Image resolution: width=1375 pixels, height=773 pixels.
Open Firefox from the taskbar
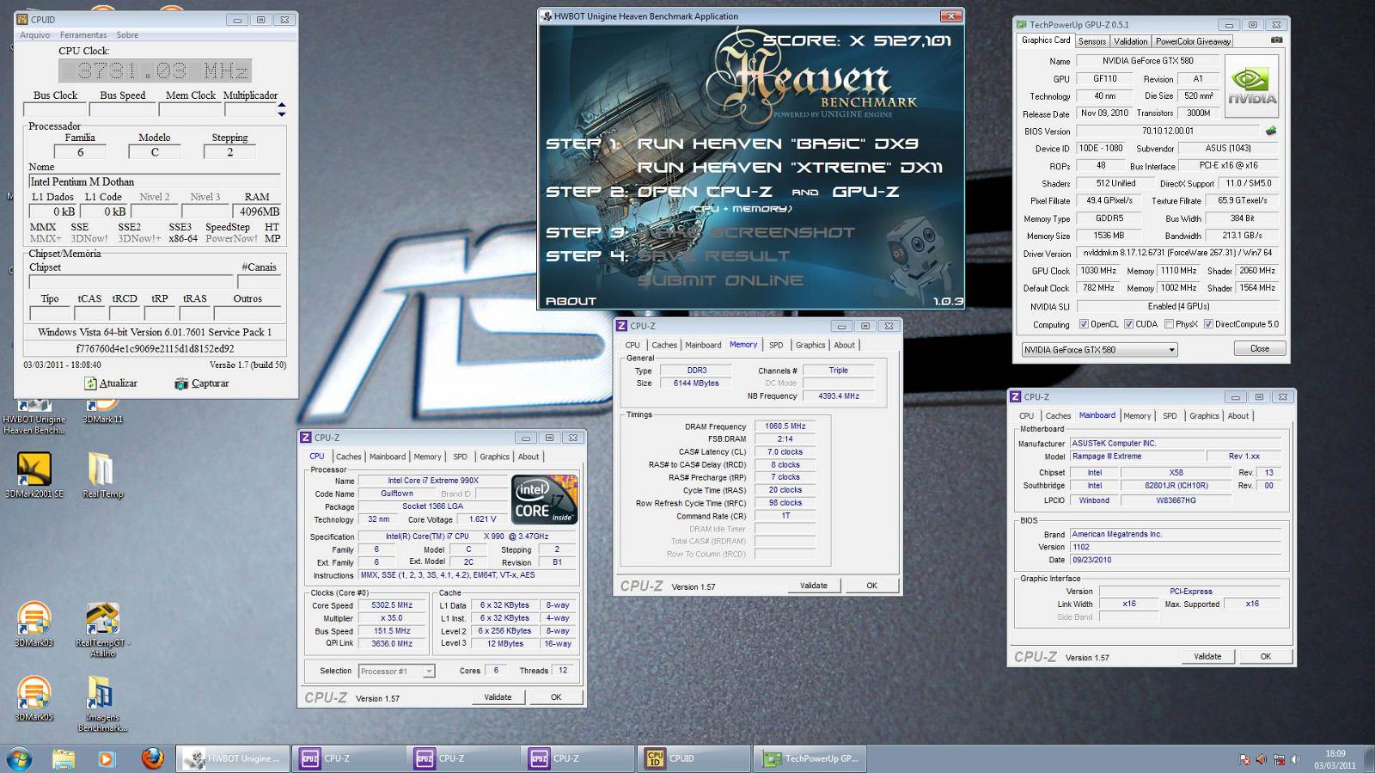point(152,758)
